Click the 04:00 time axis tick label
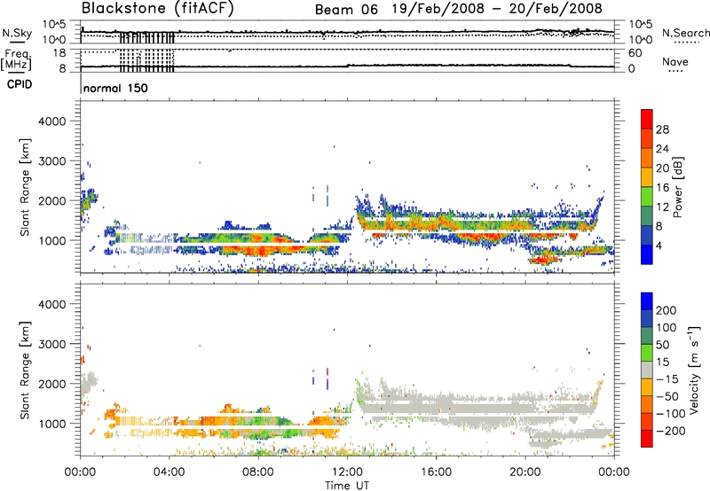Viewport: 710px width, 491px height. [169, 472]
